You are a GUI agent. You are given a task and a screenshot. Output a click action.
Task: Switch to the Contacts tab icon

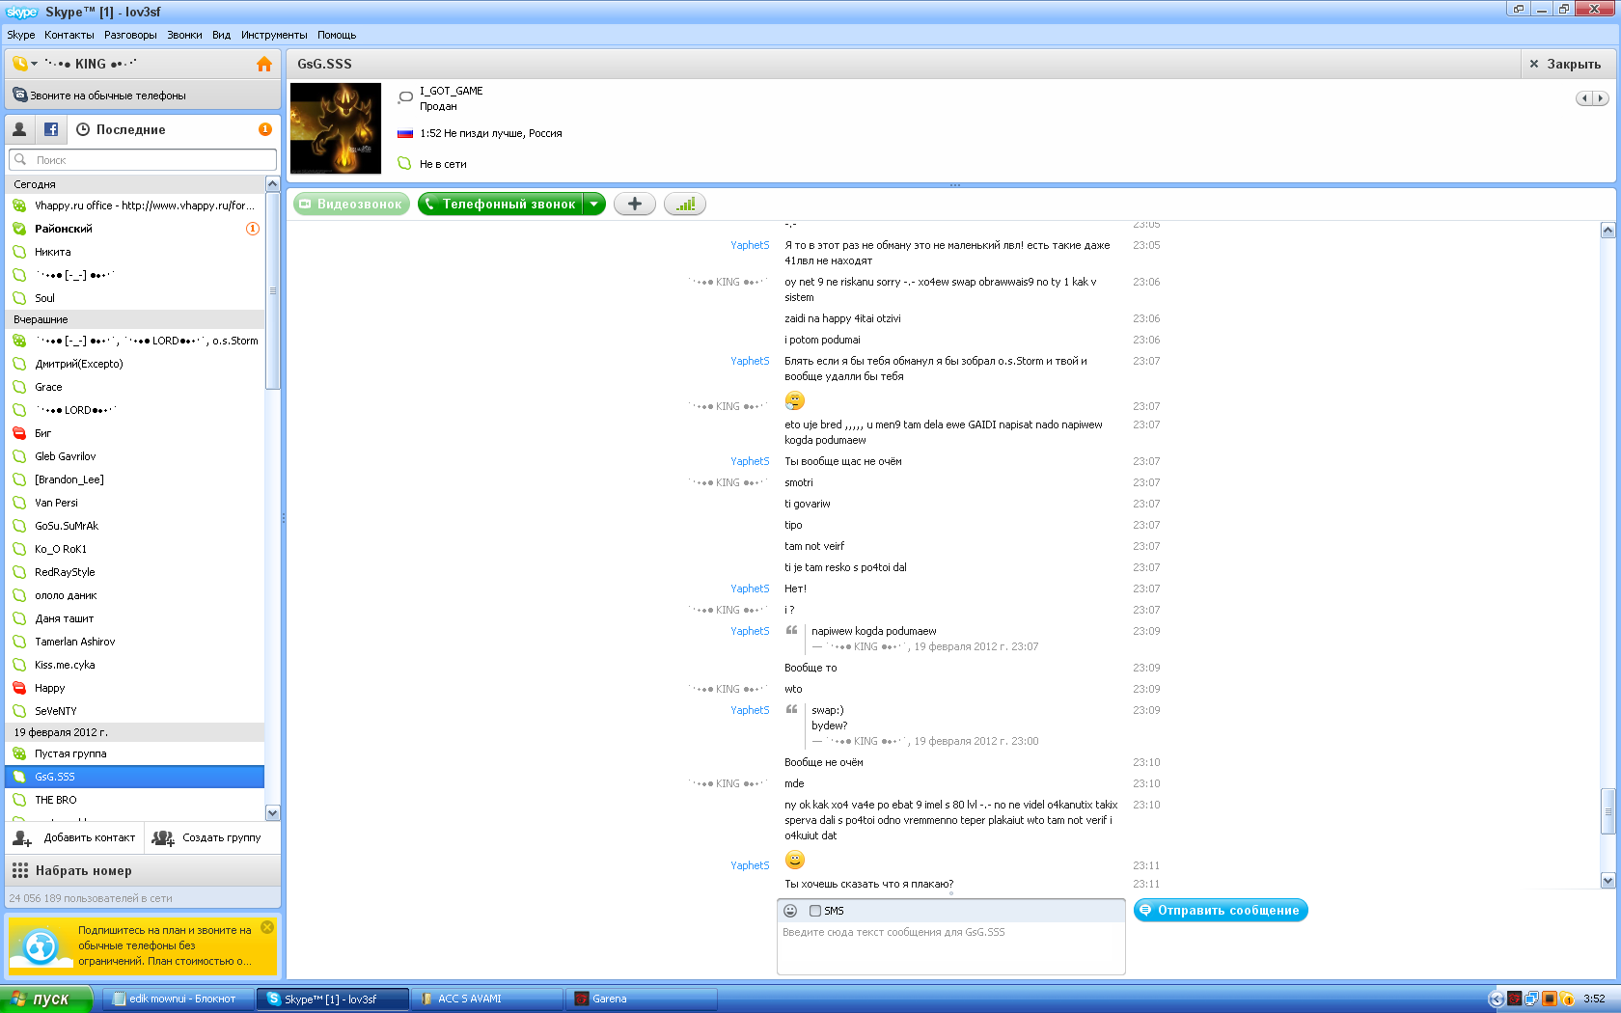19,129
